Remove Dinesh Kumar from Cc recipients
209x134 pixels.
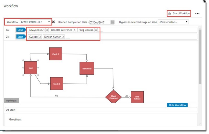point(63,37)
